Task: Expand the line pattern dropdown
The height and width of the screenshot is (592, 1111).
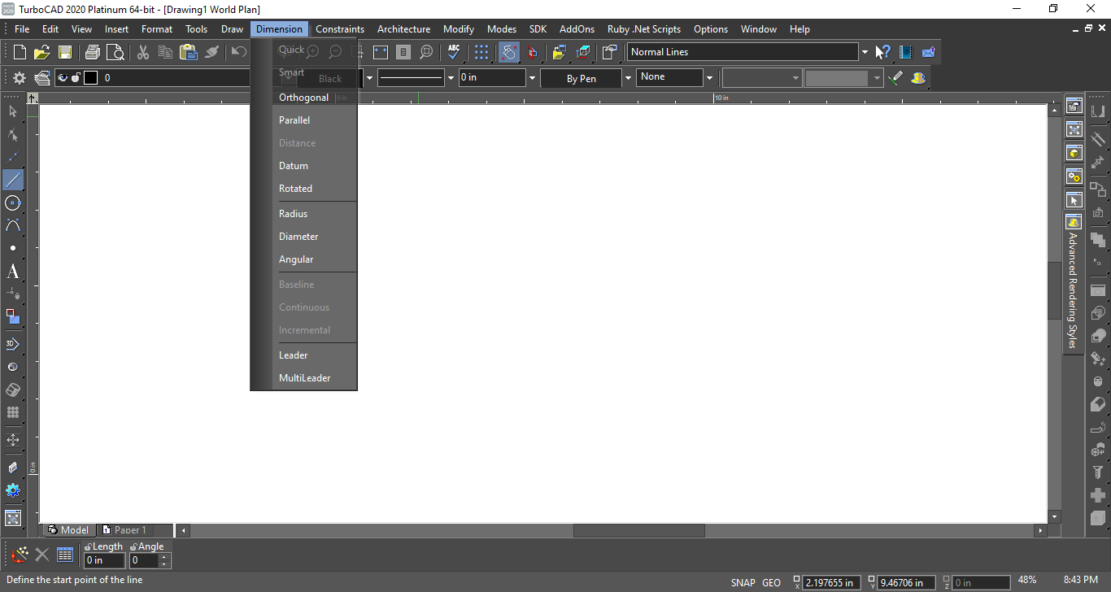Action: [451, 78]
